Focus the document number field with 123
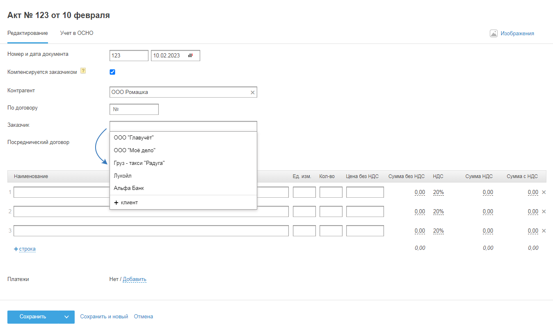Viewport: 553px width, 329px height. (129, 56)
